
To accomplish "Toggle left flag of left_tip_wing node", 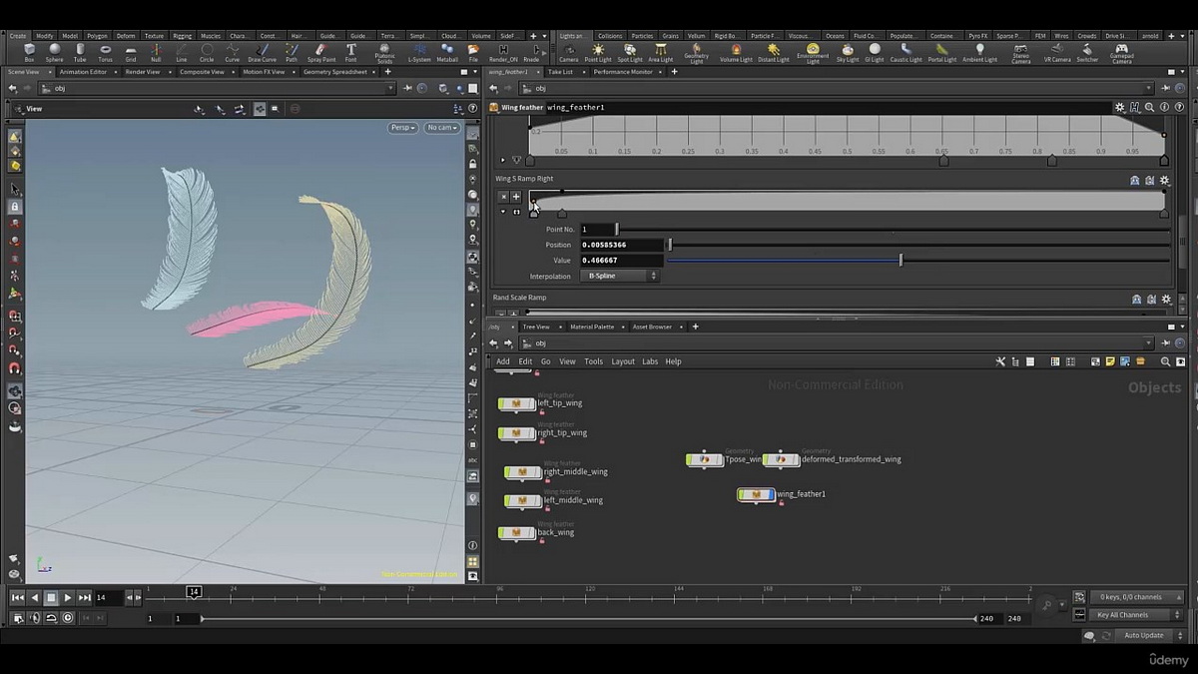I will 502,403.
